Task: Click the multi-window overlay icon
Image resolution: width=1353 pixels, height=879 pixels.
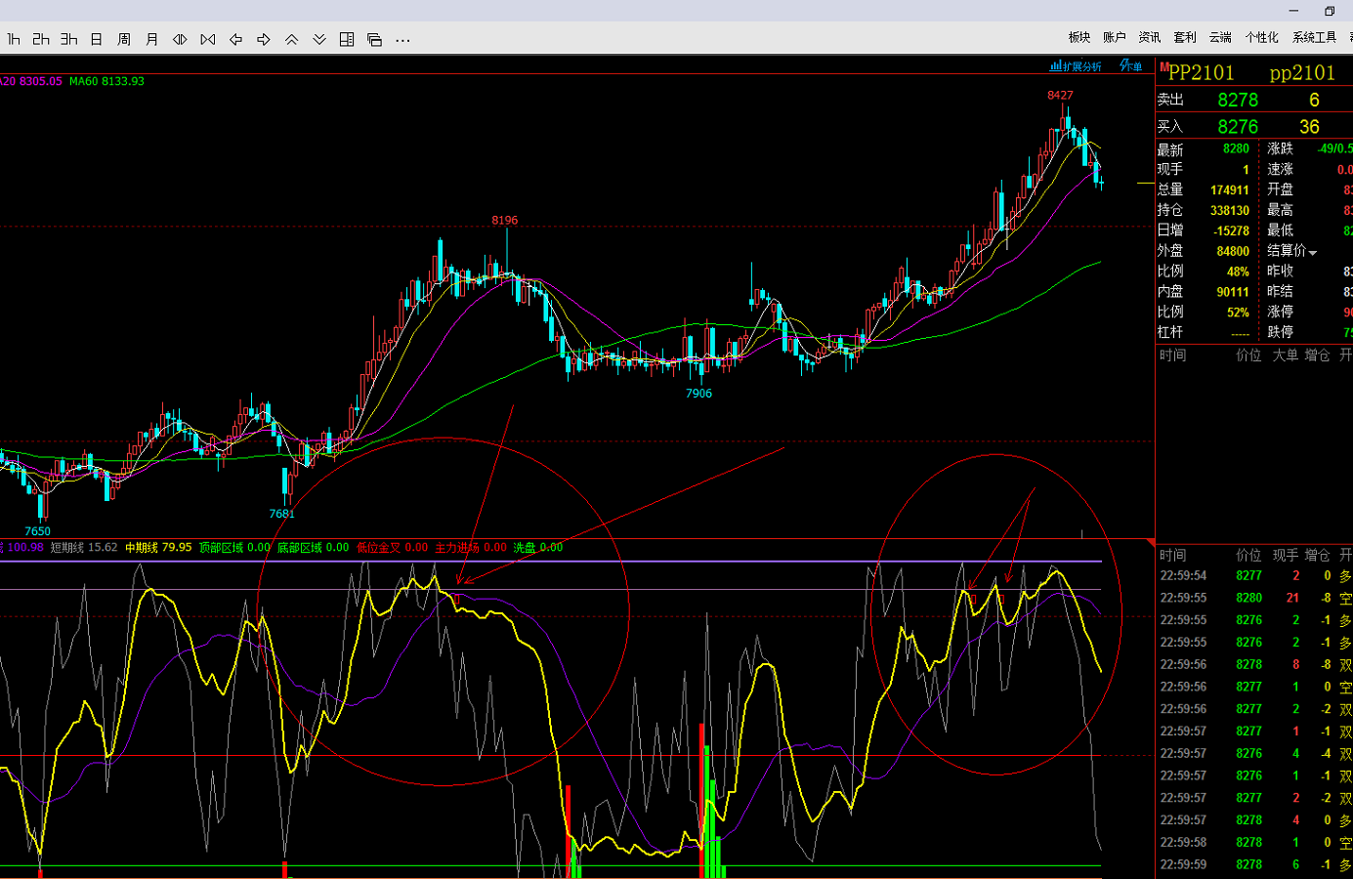Action: tap(374, 39)
